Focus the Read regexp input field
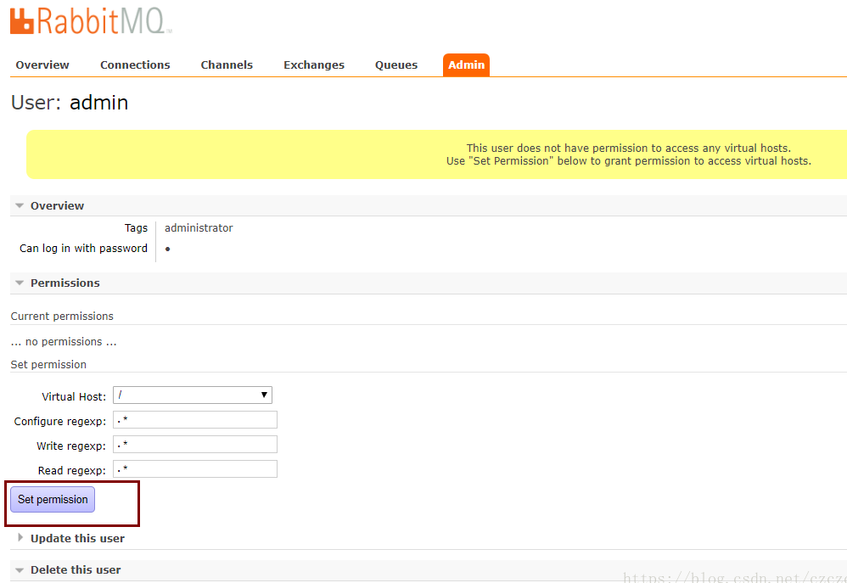Screen dimensions: 847x583 tap(195, 469)
